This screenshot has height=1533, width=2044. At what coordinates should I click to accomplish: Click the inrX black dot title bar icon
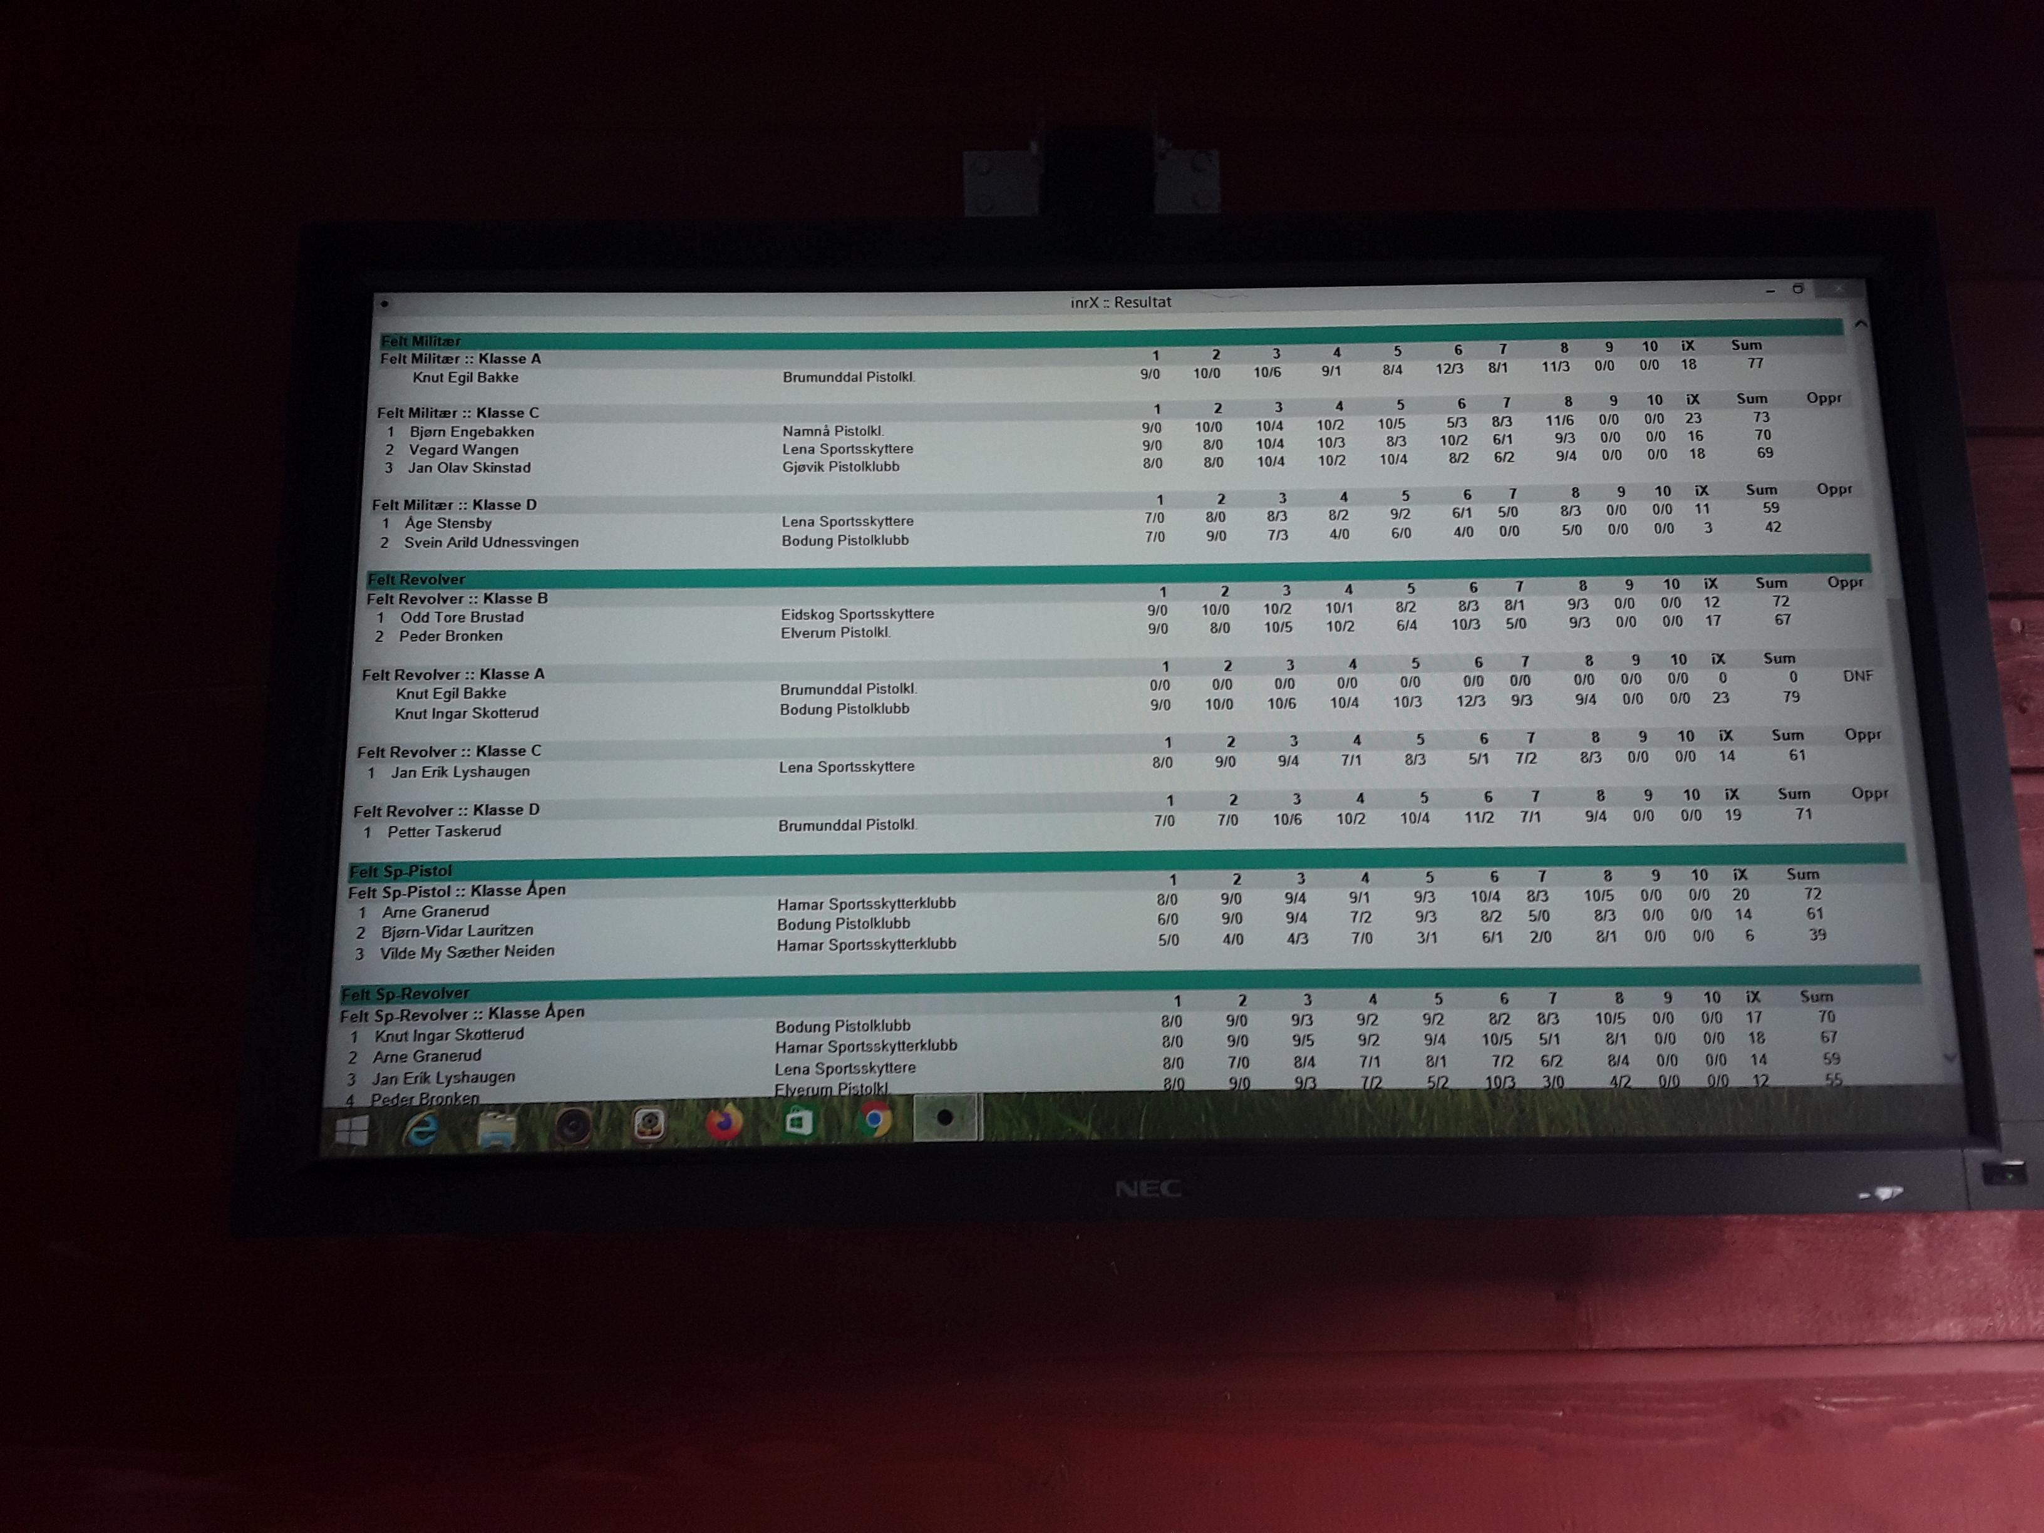pos(385,303)
